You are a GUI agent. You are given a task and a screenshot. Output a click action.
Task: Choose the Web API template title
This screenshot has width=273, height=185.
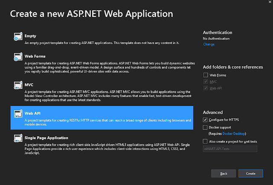(x=32, y=113)
